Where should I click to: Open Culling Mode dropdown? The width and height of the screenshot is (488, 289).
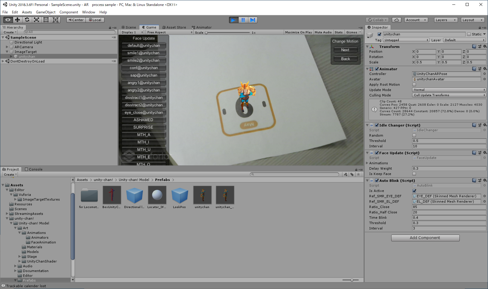tap(449, 95)
